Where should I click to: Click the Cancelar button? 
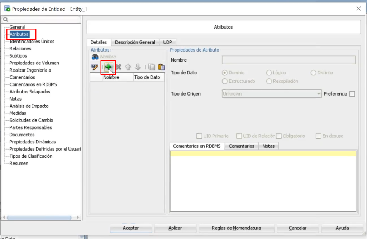pos(297,228)
